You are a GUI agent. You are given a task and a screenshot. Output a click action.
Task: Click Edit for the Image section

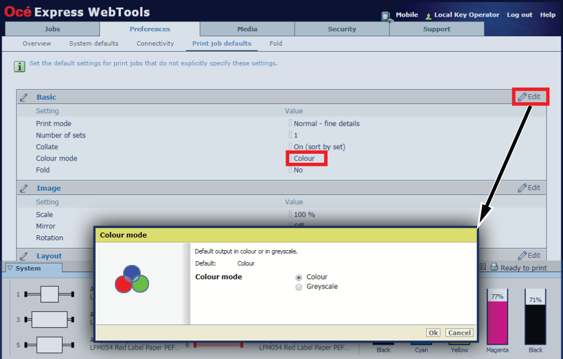click(x=529, y=188)
